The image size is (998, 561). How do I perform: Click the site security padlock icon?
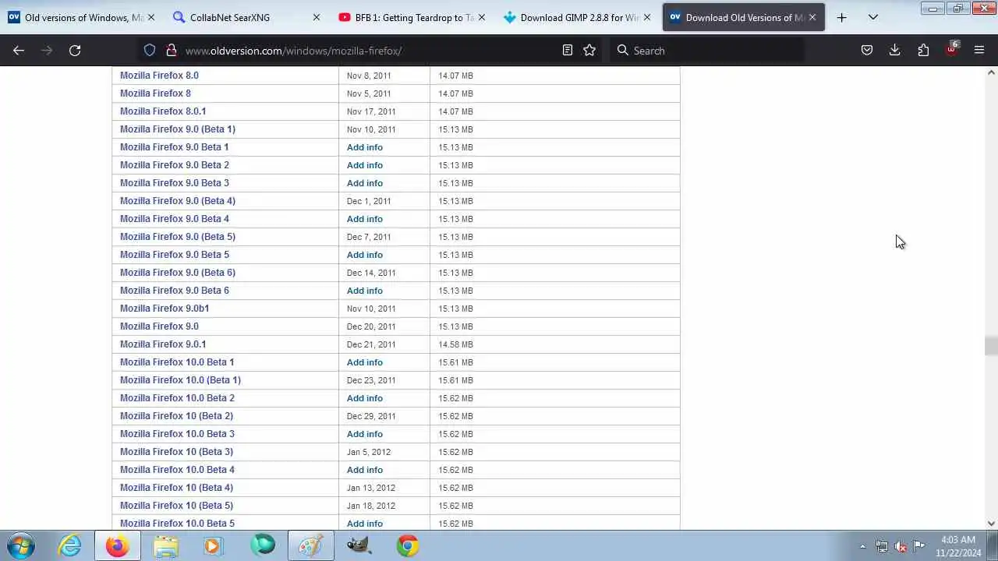(x=171, y=51)
